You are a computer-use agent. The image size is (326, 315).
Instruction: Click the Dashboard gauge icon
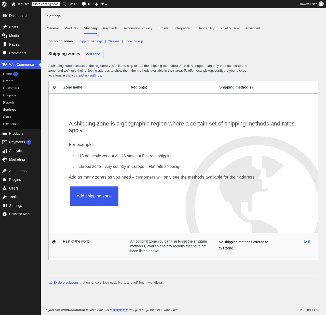click(5, 16)
